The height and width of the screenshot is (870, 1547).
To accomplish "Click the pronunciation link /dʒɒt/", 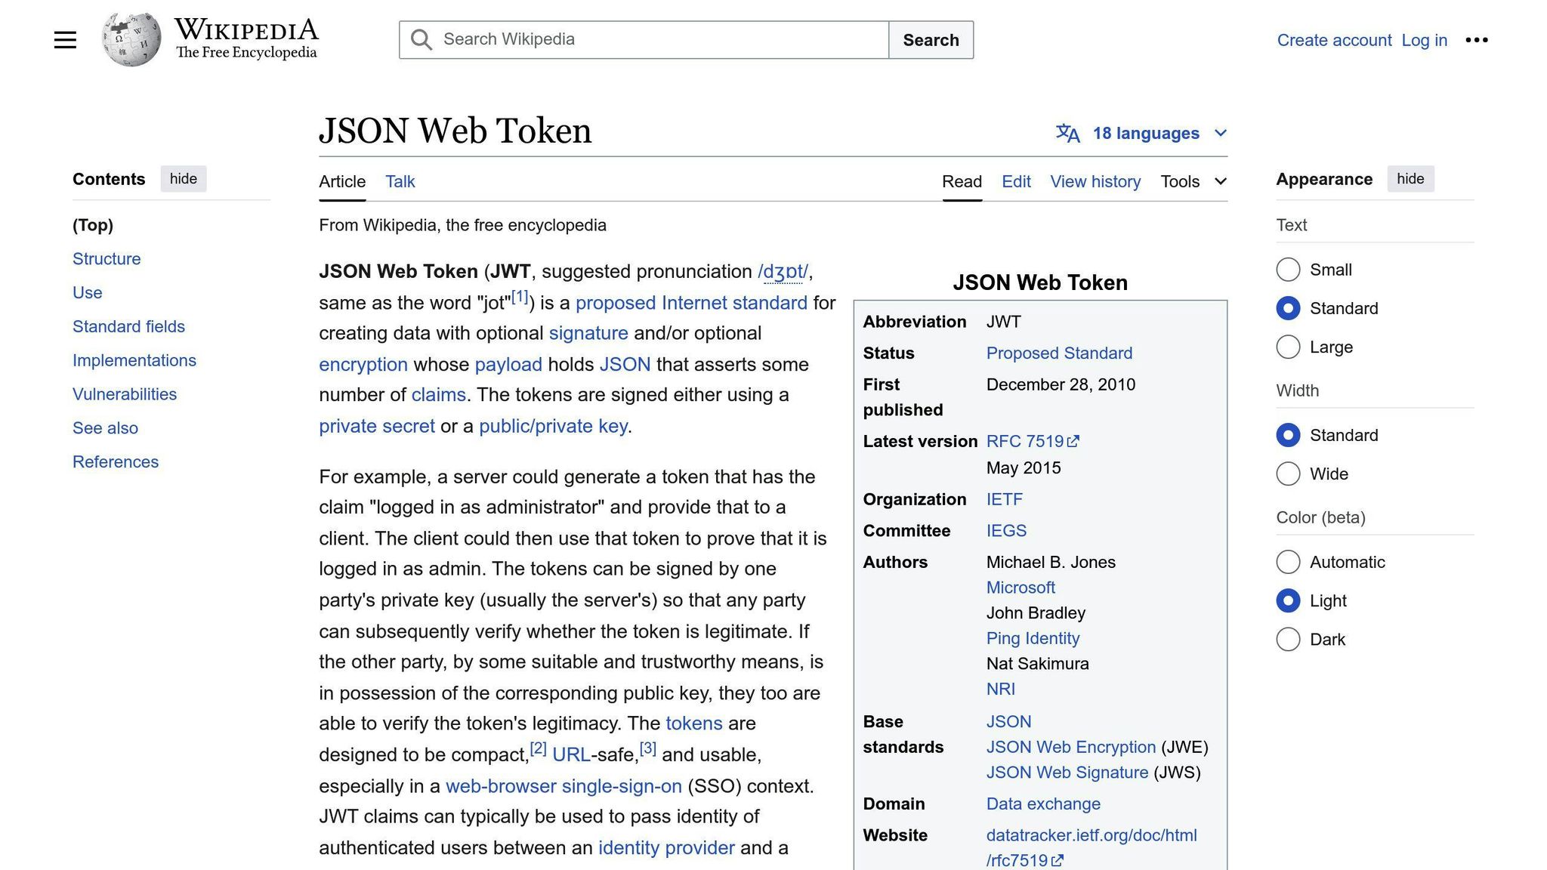I will [783, 271].
